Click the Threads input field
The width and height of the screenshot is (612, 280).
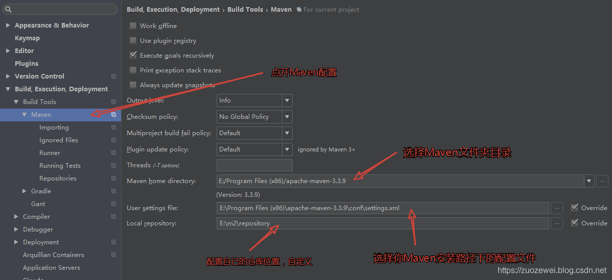tap(254, 165)
